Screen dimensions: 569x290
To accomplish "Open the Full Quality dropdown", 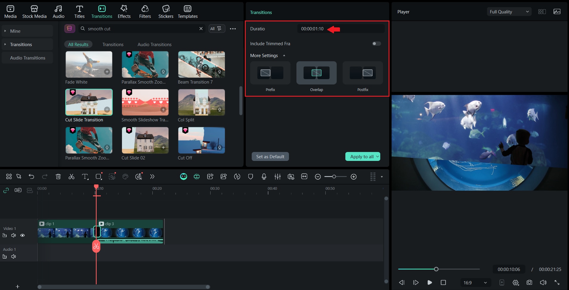I will pos(509,12).
